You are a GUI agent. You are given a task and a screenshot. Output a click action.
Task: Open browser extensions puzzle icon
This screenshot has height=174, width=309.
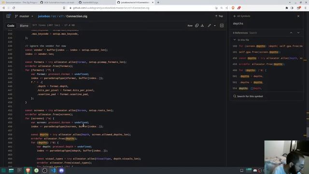point(287,8)
